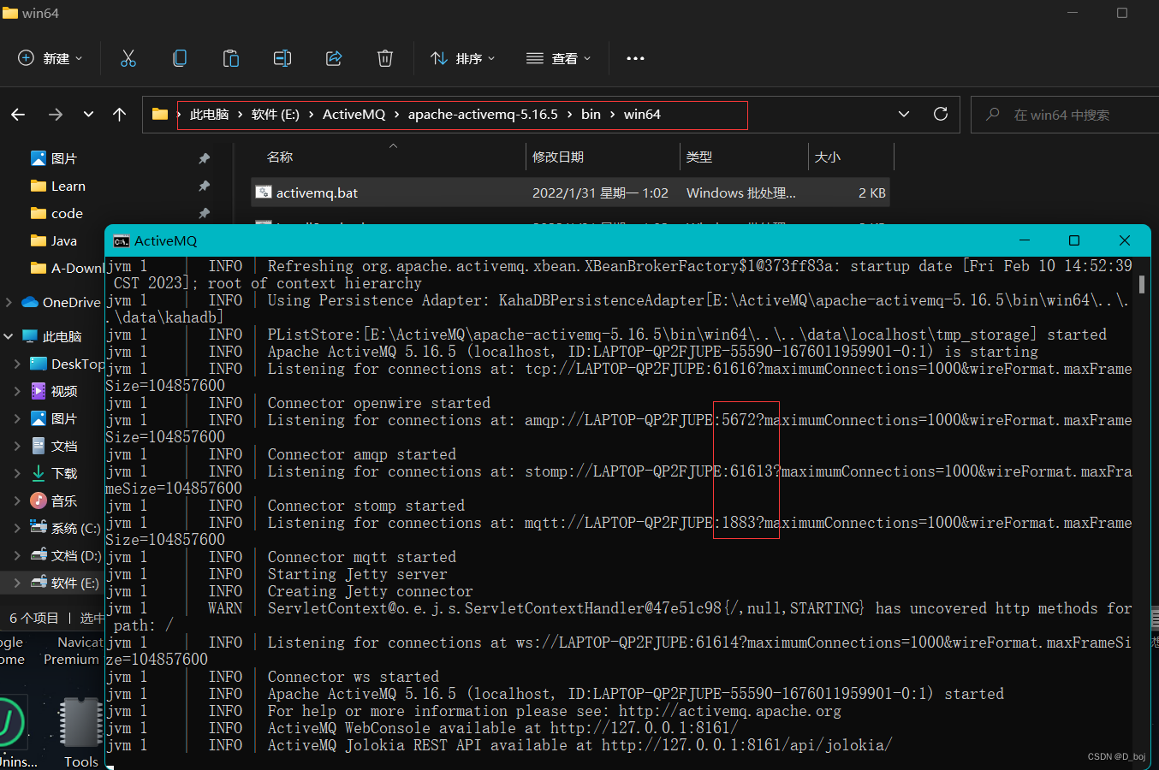Open the Tools desktop shortcut icon
The height and width of the screenshot is (770, 1159).
81,723
